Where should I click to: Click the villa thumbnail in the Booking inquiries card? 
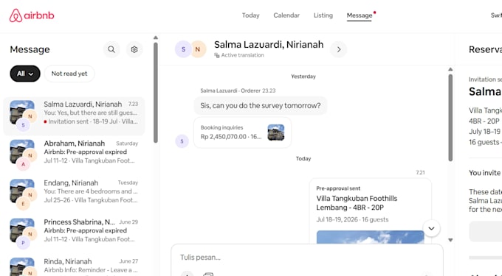click(x=276, y=132)
